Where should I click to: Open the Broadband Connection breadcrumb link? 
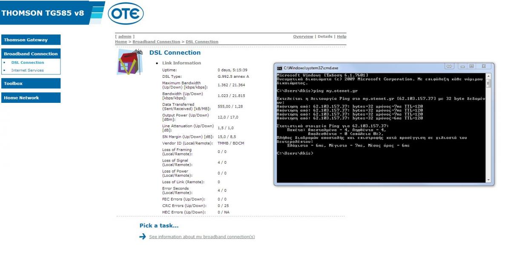coord(156,42)
